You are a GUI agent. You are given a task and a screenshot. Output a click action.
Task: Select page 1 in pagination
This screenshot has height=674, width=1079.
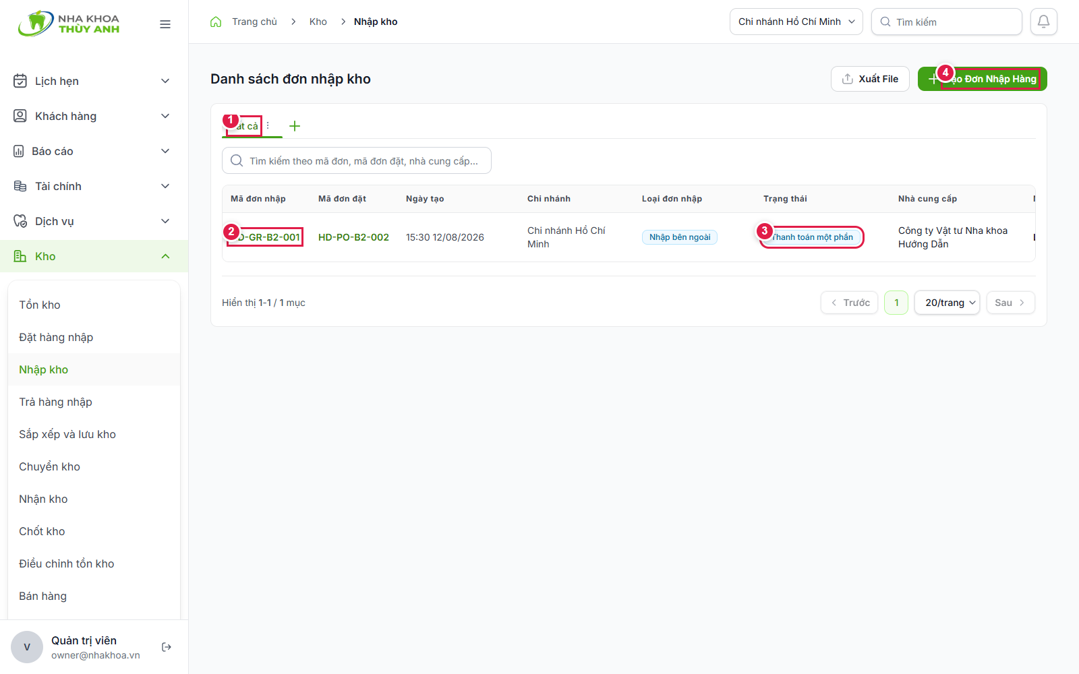click(x=896, y=303)
